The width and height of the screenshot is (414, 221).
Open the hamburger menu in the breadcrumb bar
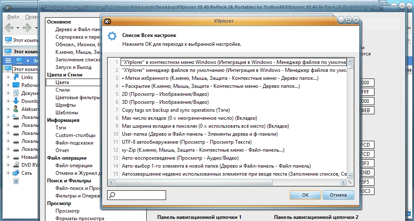(8, 61)
